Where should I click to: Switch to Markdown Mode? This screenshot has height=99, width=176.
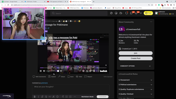point(87,97)
